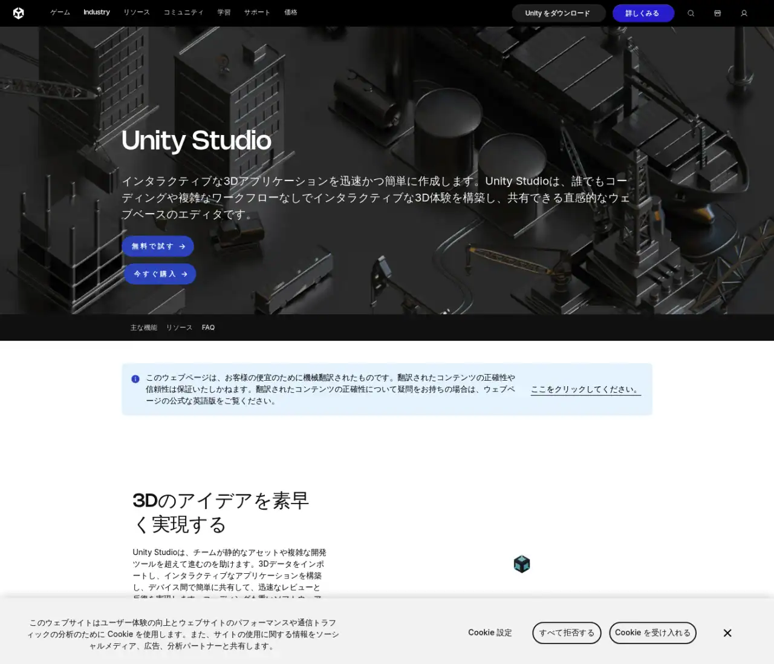Expand the Industry navigation menu
Viewport: 774px width, 664px height.
pos(97,13)
